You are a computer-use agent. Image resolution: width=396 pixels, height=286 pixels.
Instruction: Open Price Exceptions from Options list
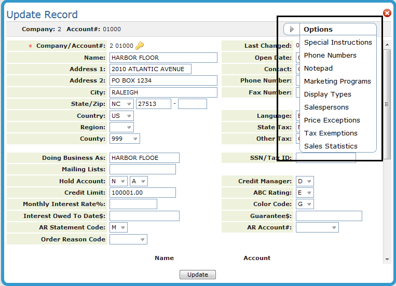point(332,120)
